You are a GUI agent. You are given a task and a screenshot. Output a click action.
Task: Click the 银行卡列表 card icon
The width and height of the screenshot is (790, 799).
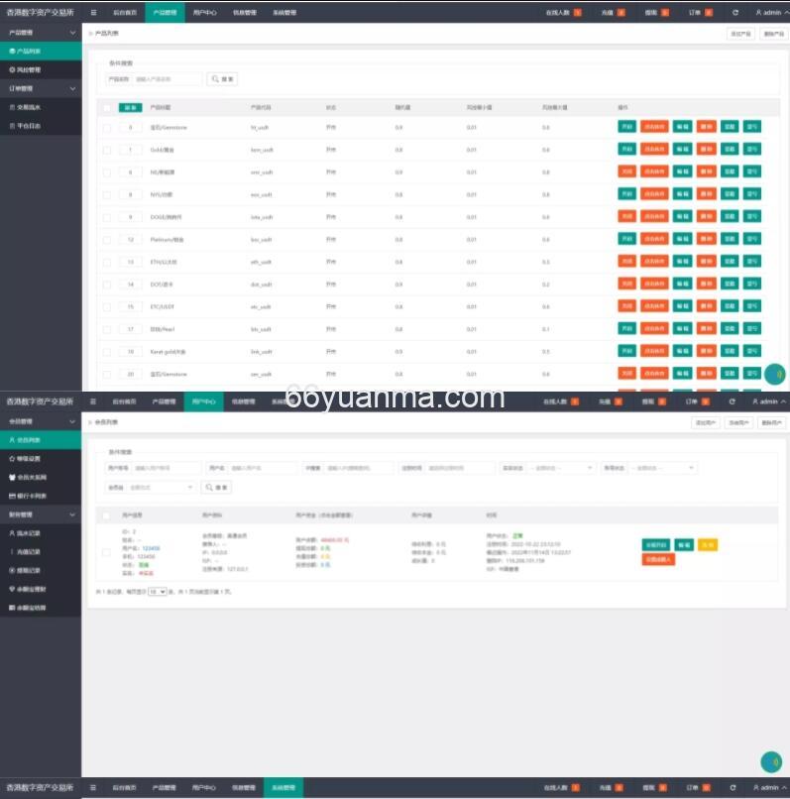coord(11,495)
